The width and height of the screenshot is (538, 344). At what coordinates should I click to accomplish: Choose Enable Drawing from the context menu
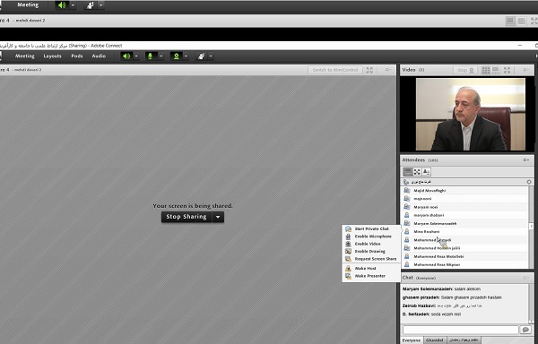click(371, 252)
